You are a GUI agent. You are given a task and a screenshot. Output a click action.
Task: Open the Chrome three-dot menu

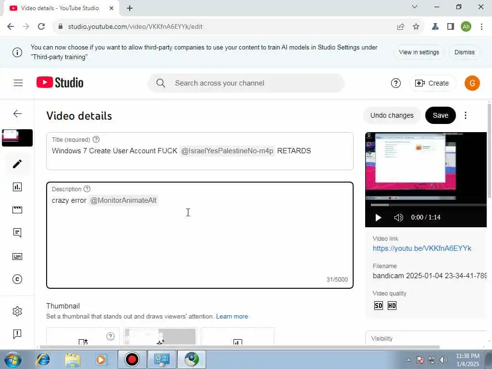tap(481, 27)
